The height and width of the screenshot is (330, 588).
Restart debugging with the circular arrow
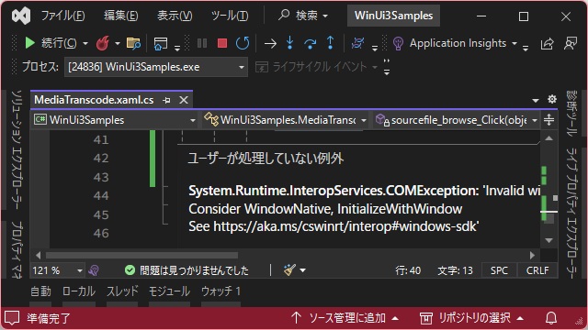coord(243,43)
